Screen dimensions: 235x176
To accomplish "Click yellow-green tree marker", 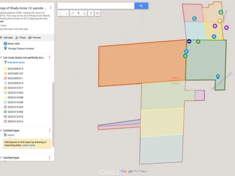I will [x=220, y=21].
